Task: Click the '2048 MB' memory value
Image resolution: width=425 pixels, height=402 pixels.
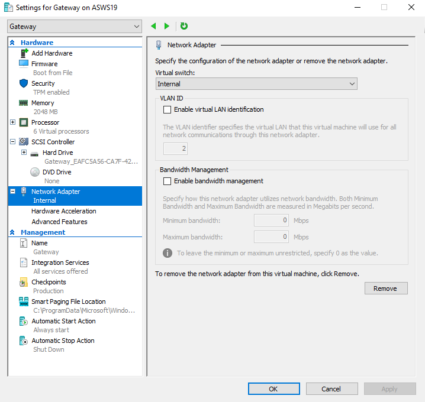Action: [x=46, y=112]
